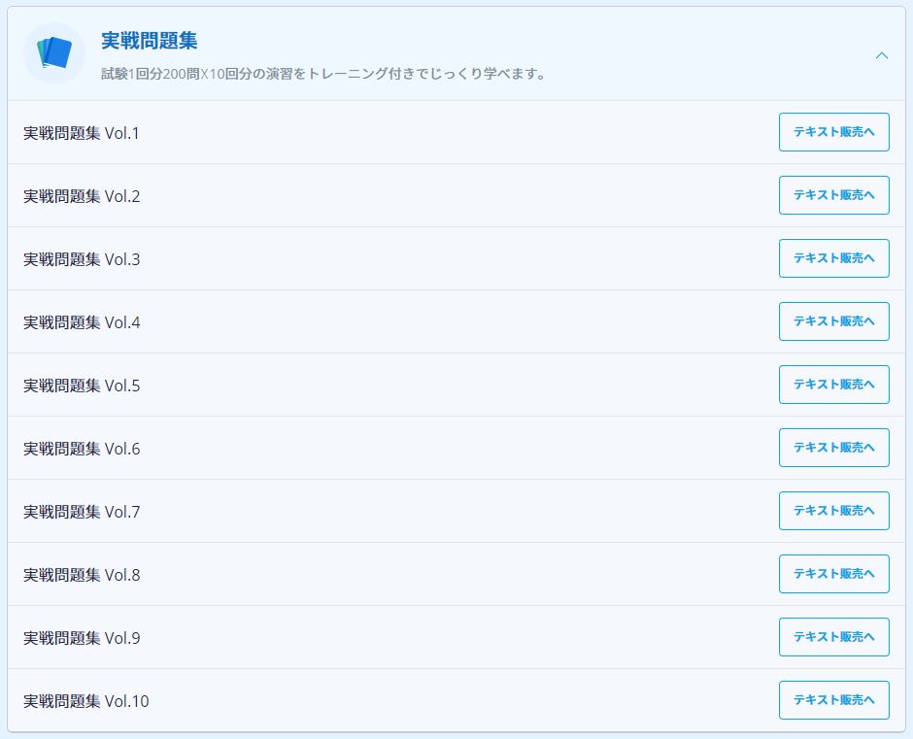Image resolution: width=913 pixels, height=739 pixels.
Task: Select the row text 実戦問題集 Vol.8
Action: [x=82, y=575]
